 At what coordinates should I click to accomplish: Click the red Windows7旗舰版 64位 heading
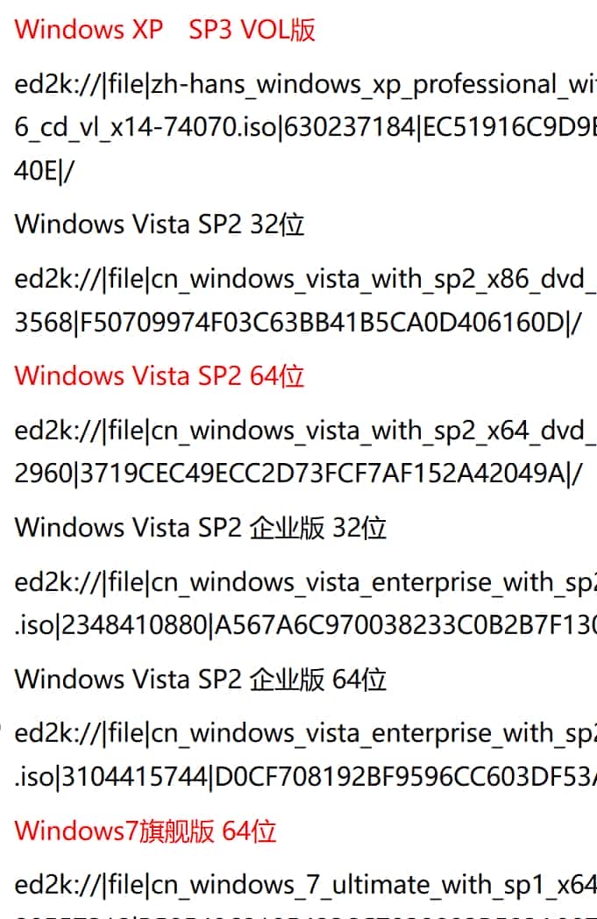[146, 831]
